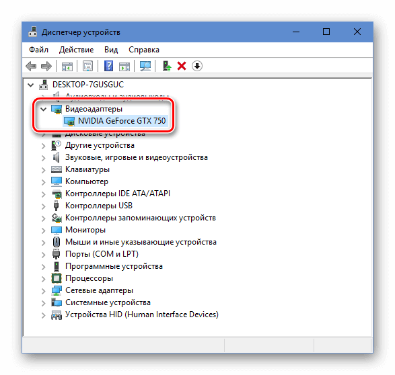
Task: Minimize the Диспетчер устройств window
Action: [x=296, y=32]
